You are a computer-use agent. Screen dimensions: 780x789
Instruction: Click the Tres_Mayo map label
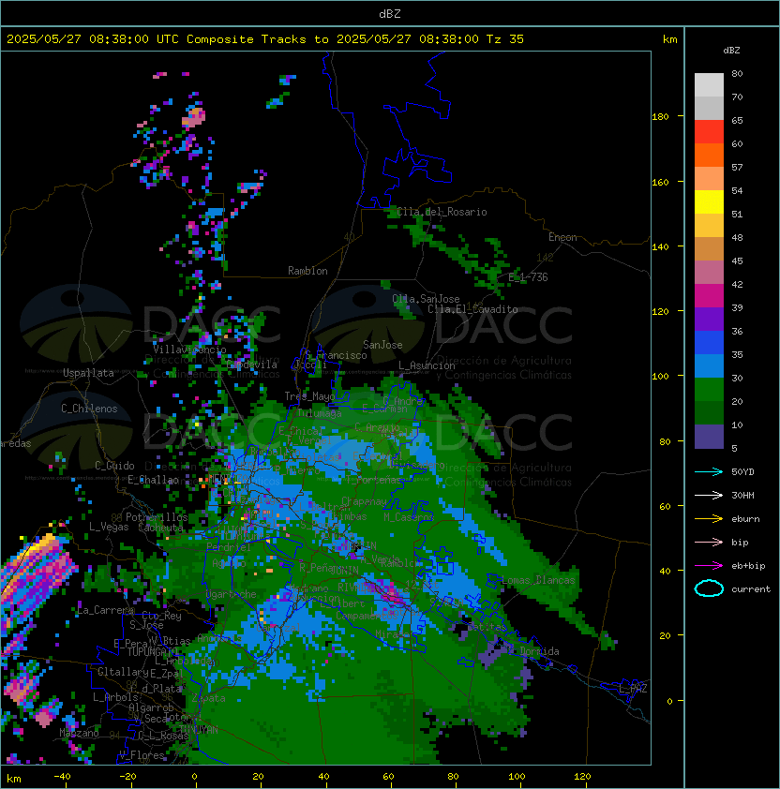click(309, 396)
